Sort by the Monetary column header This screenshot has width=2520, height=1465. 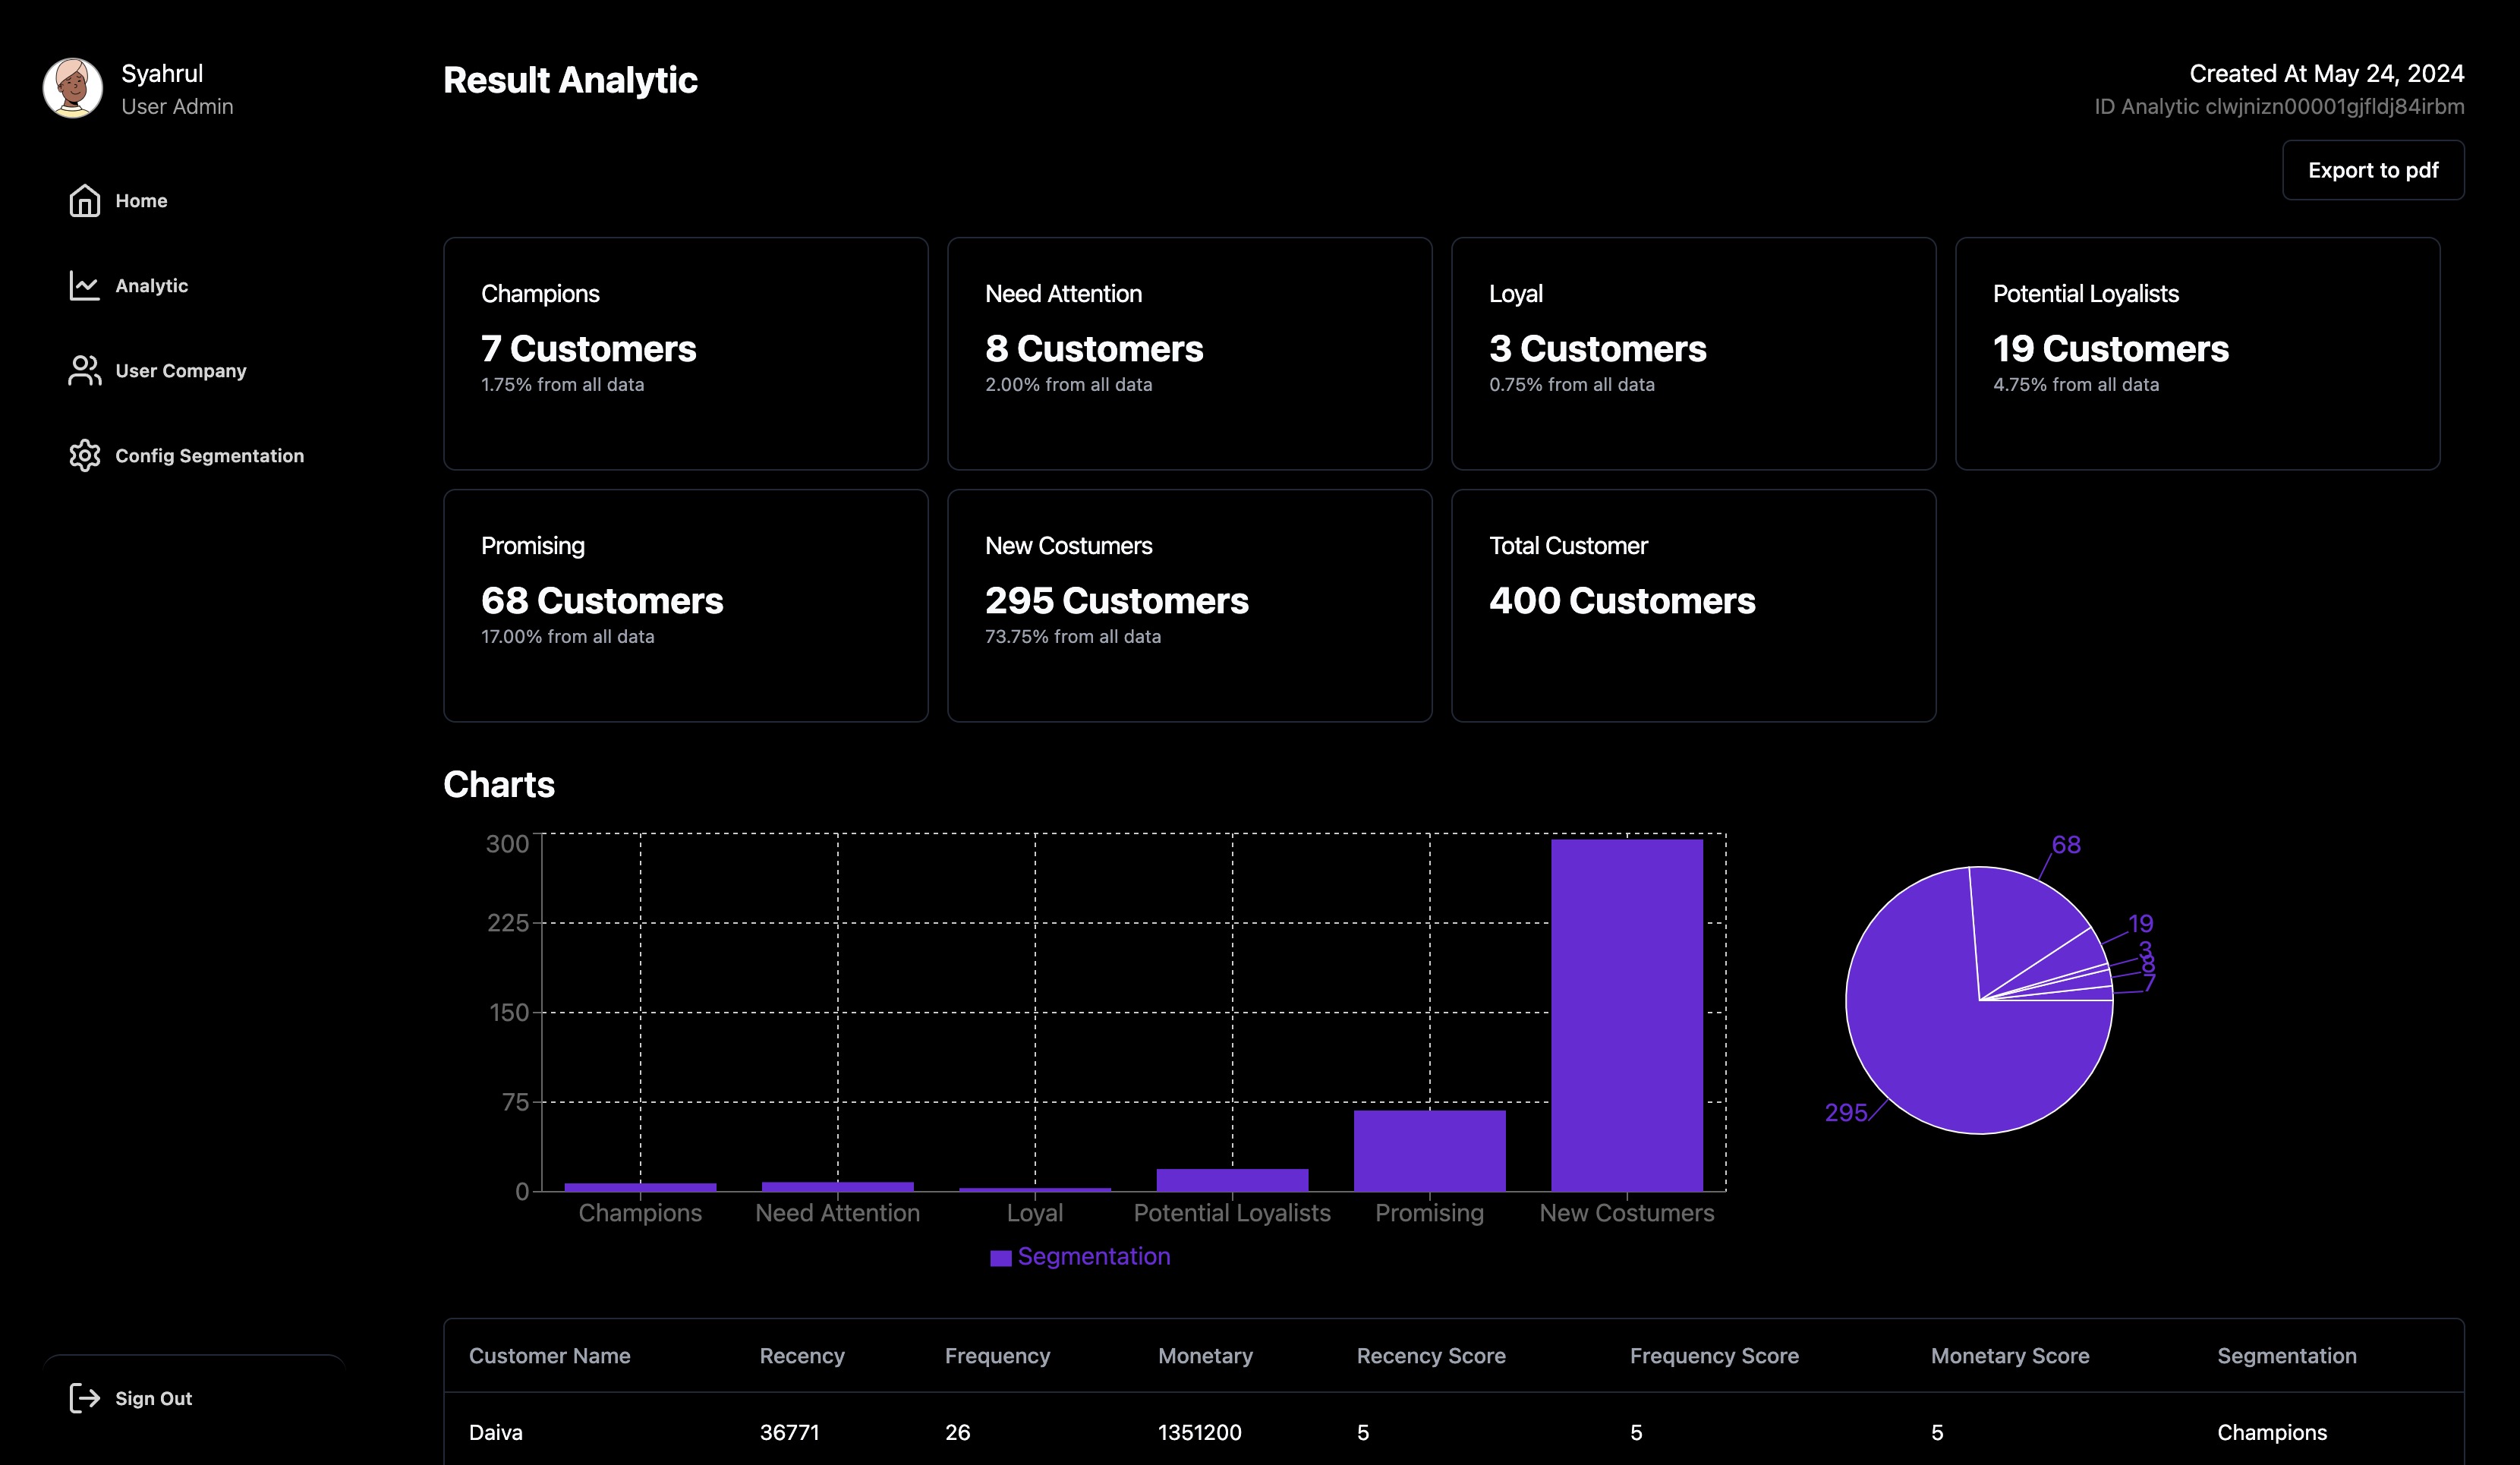tap(1205, 1356)
